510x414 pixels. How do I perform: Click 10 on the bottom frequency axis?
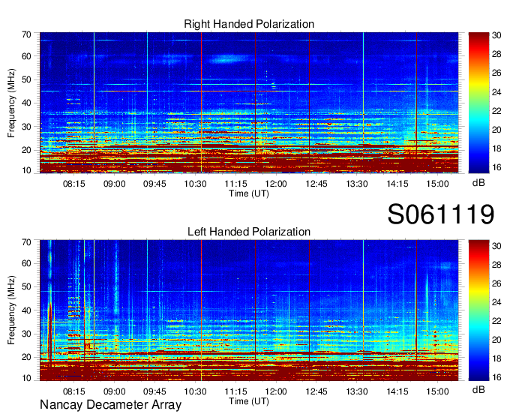point(26,378)
